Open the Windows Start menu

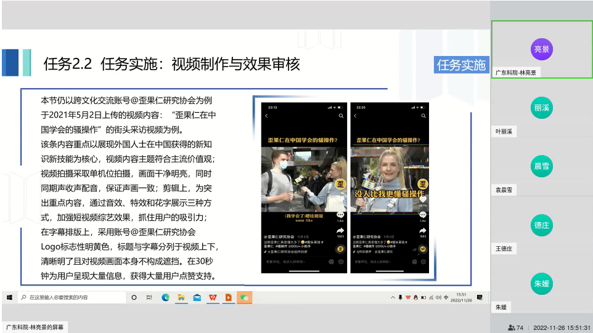pyautogui.click(x=9, y=297)
